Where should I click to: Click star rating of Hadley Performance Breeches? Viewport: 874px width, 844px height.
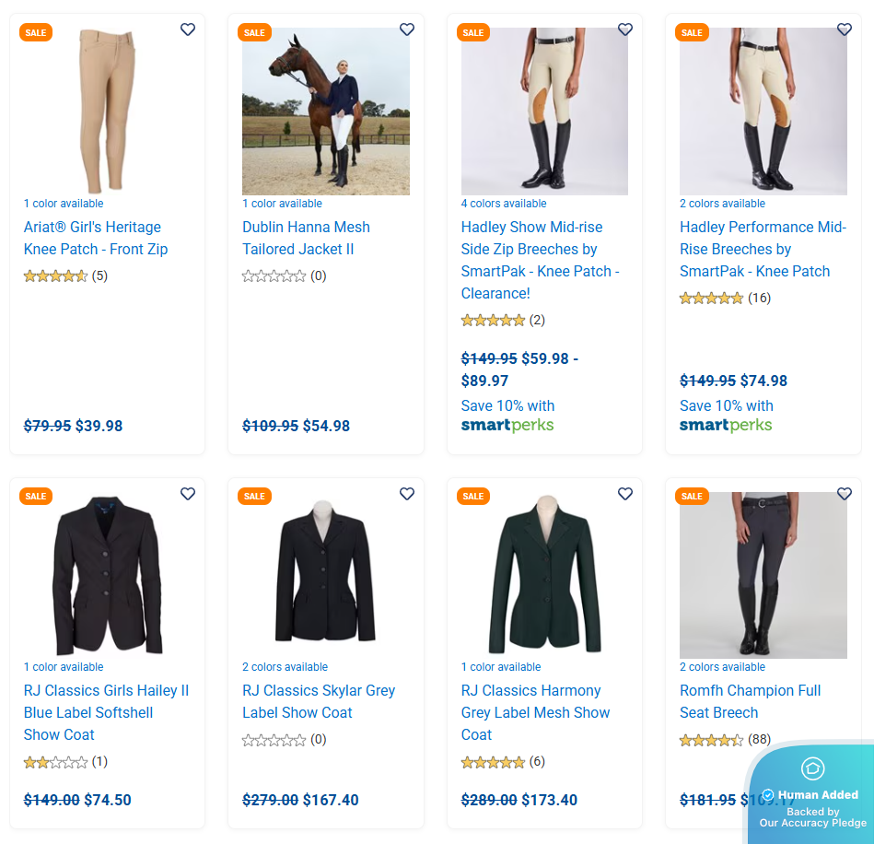[711, 298]
